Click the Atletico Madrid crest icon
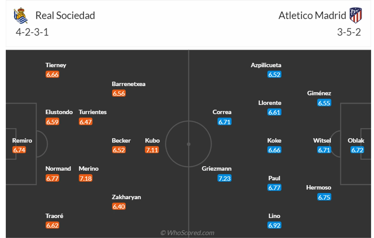Viewport: 374px width, 238px height. [x=356, y=15]
